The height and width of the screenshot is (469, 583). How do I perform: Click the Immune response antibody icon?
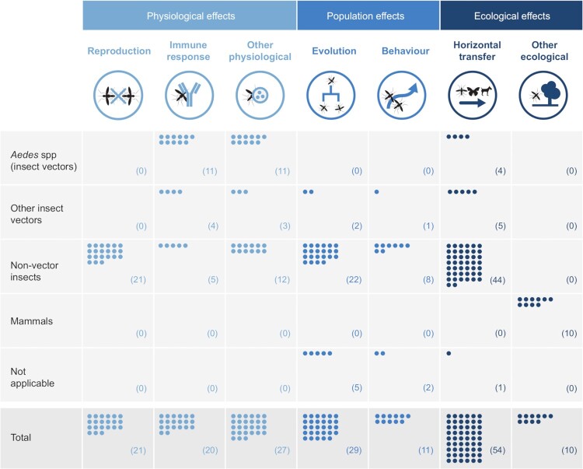pos(189,95)
